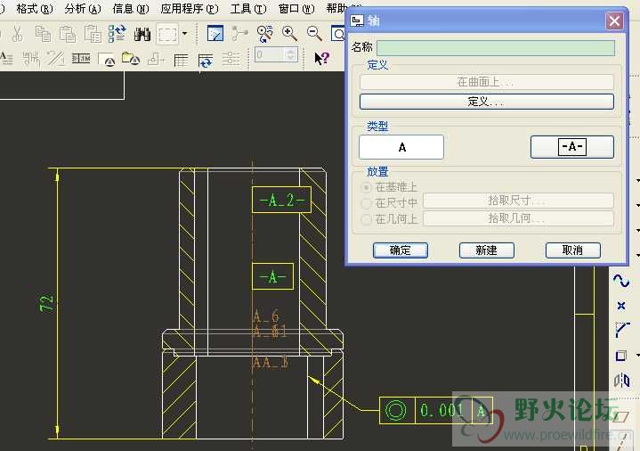640x451 pixels.
Task: Click the 拾取尺寸... button
Action: (x=518, y=201)
